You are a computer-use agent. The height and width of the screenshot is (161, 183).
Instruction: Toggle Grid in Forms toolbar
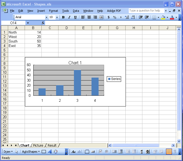pos(169,152)
